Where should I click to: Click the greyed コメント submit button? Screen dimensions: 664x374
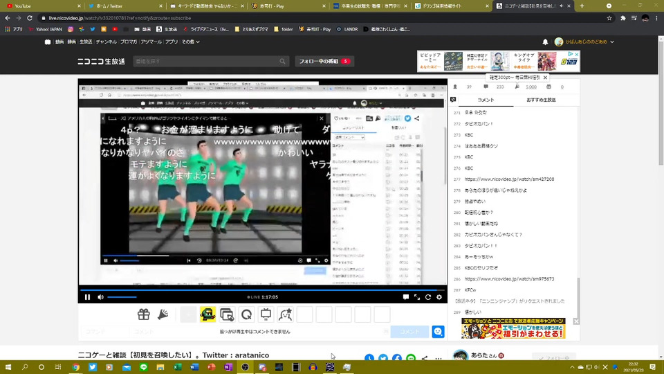(x=409, y=332)
